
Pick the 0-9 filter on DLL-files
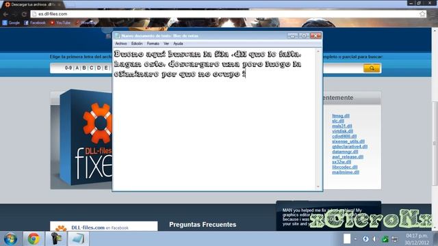click(68, 68)
